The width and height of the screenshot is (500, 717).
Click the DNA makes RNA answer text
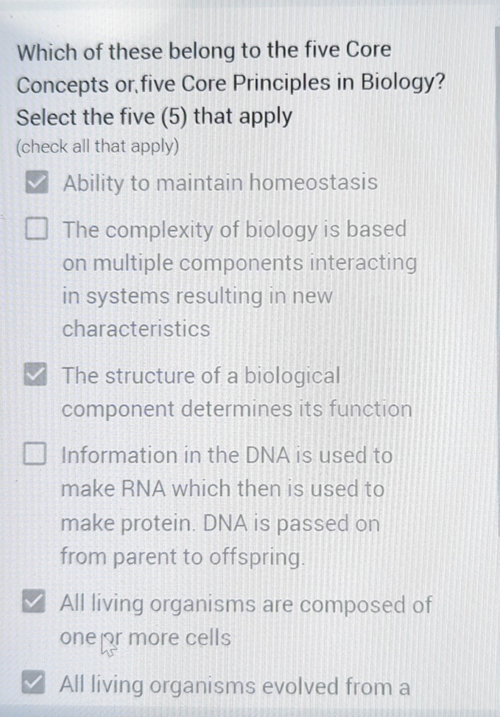pos(221,506)
